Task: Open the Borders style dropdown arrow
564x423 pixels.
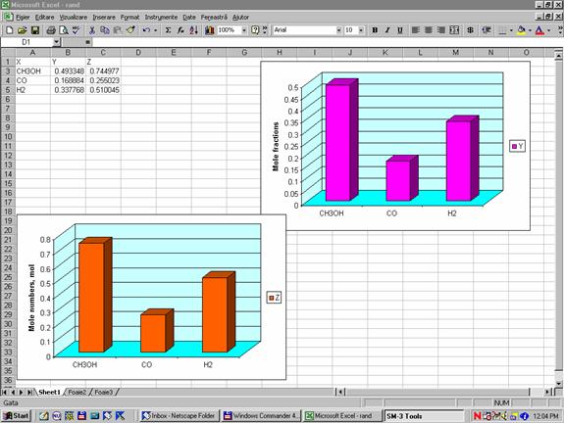Action: click(511, 30)
